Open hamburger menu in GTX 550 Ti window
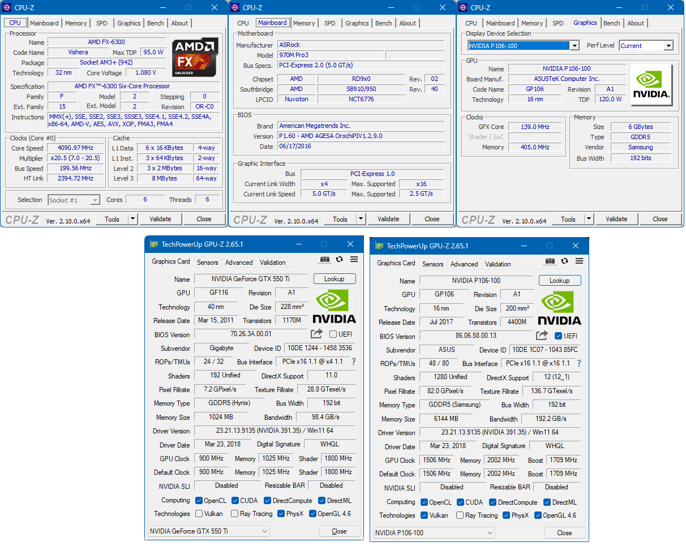This screenshot has width=686, height=546. click(354, 260)
